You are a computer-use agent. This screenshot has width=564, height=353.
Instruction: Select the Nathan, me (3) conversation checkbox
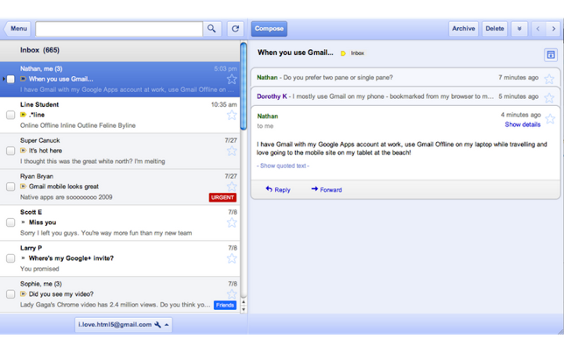(x=11, y=79)
